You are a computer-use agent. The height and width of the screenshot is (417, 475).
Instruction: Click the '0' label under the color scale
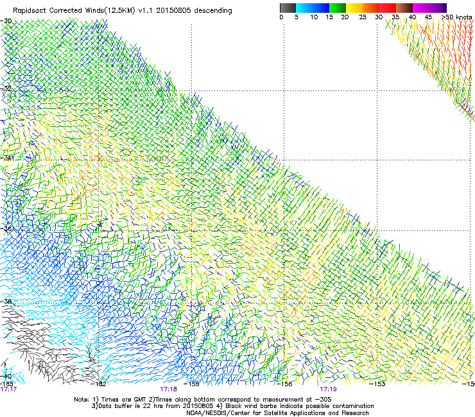coord(281,17)
